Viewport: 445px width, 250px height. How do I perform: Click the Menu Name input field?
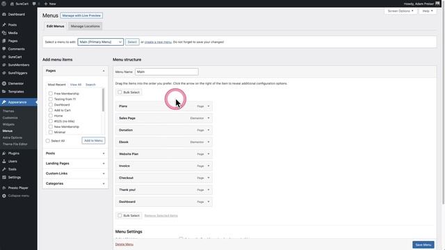(167, 72)
